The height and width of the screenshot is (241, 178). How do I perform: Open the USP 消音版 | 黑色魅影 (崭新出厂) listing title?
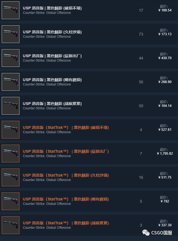coord(52,56)
